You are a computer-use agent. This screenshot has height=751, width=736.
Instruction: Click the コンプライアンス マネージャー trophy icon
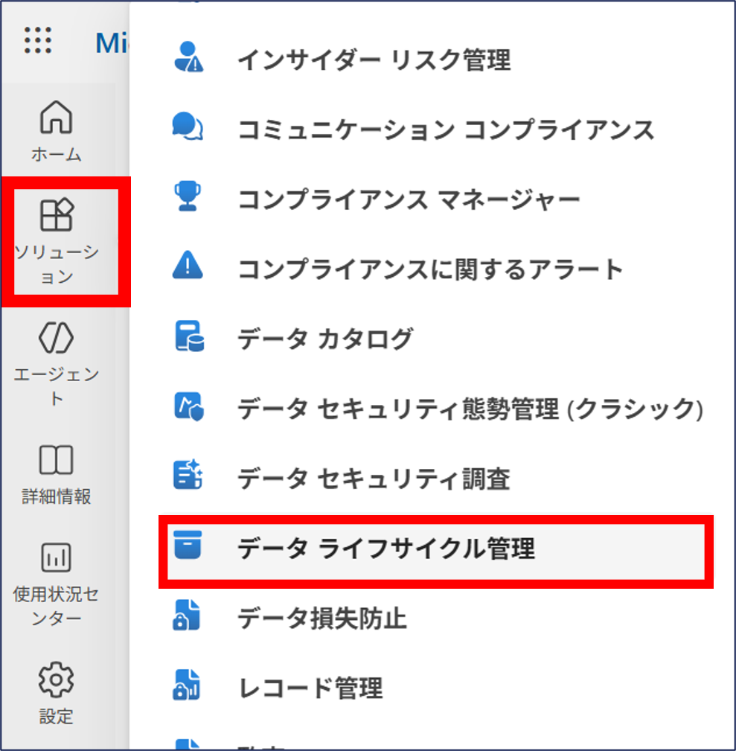188,196
